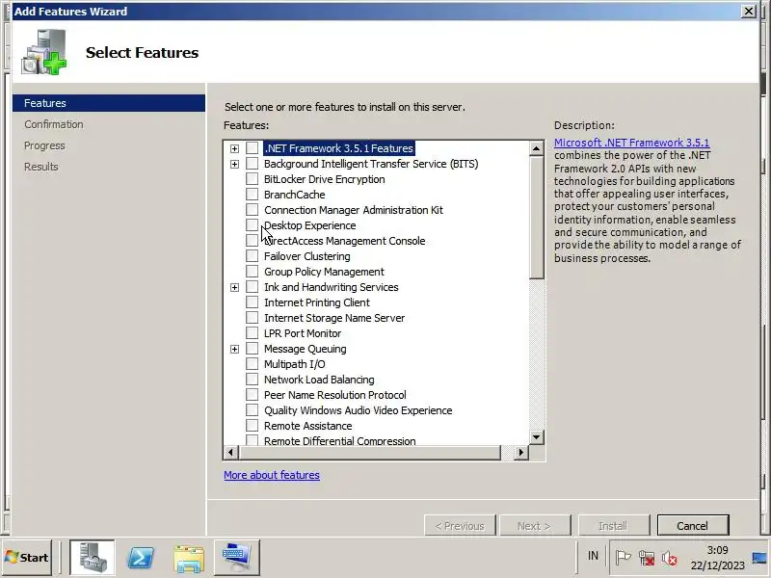771x578 pixels.
Task: Click the network disconnected tray icon
Action: click(x=646, y=558)
